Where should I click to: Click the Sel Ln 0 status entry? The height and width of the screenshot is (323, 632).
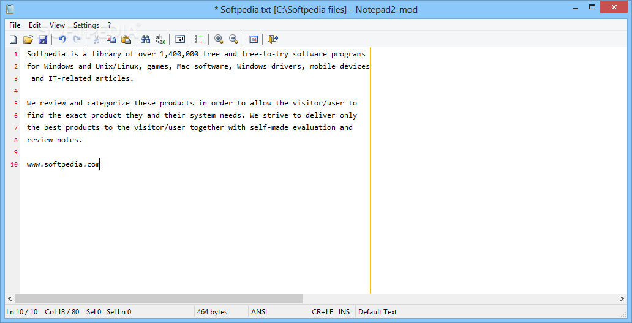coord(119,312)
